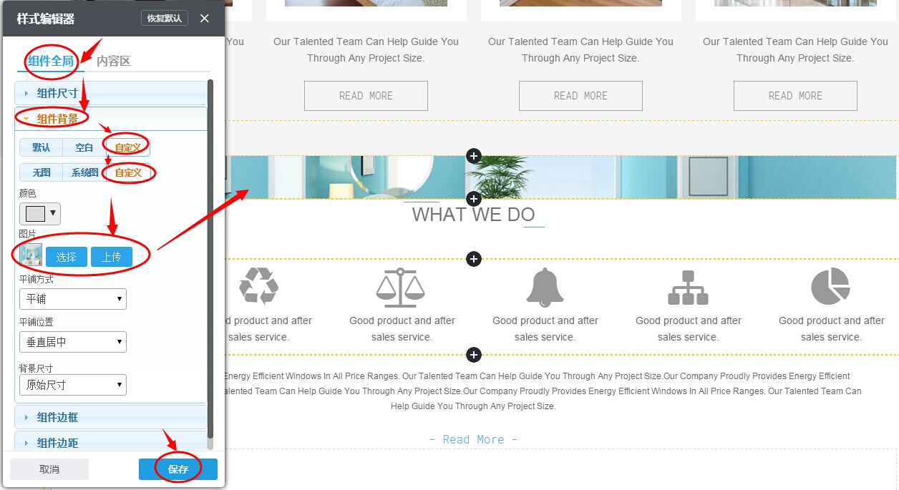Click the 保存 save button
The height and width of the screenshot is (490, 899).
pos(178,469)
